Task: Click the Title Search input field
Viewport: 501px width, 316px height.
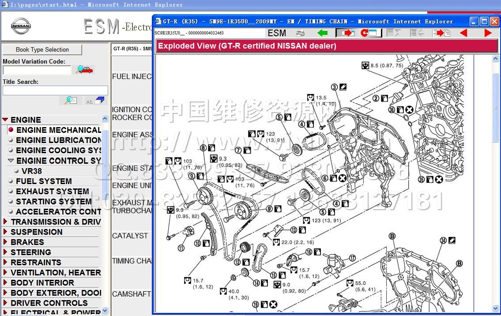Action: click(x=55, y=91)
